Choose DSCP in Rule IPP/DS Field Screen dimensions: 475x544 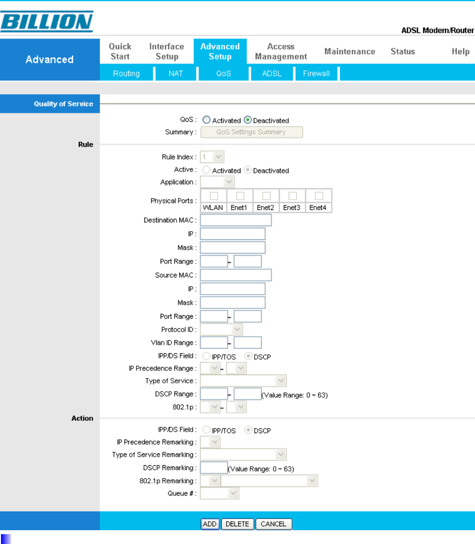(x=248, y=356)
